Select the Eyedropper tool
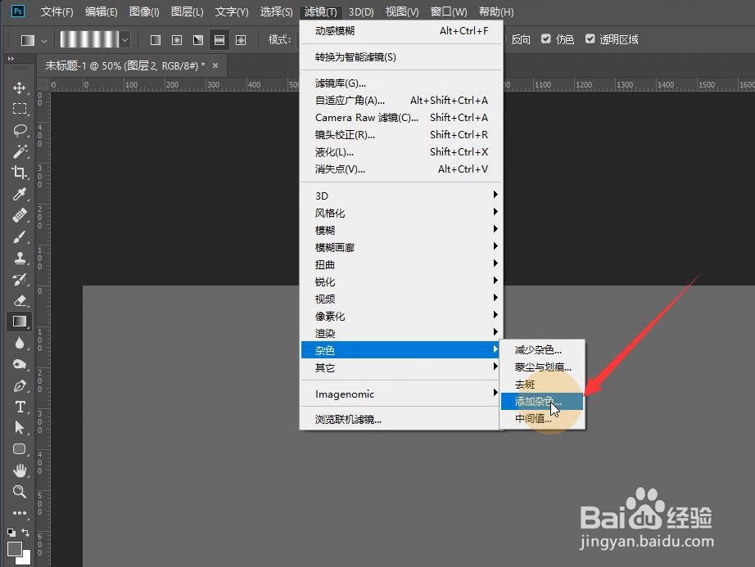Screen dimensions: 755x567 coord(20,194)
